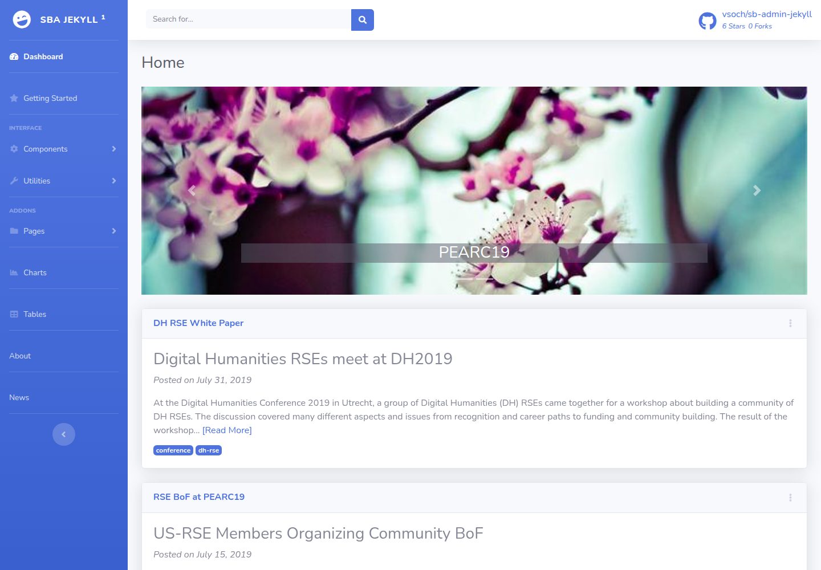Open the News sidebar link
This screenshot has height=570, width=821.
tap(19, 397)
